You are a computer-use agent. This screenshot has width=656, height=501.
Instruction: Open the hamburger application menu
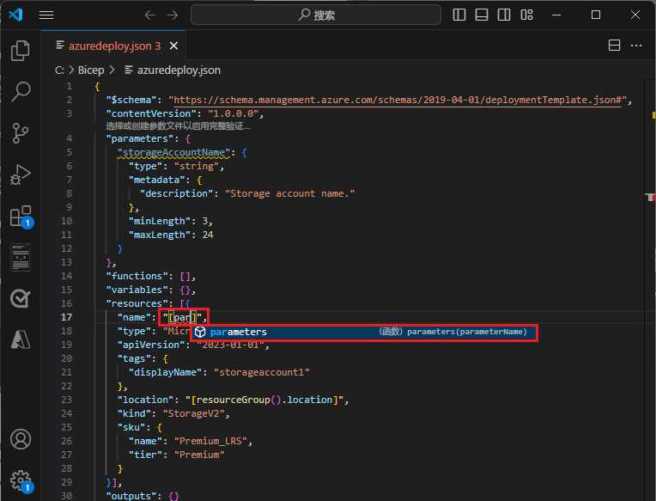[46, 15]
